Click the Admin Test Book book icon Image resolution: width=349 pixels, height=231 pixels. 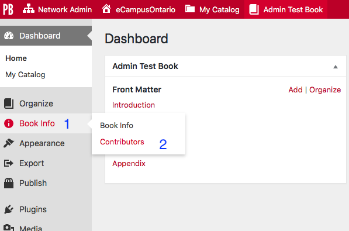[254, 9]
